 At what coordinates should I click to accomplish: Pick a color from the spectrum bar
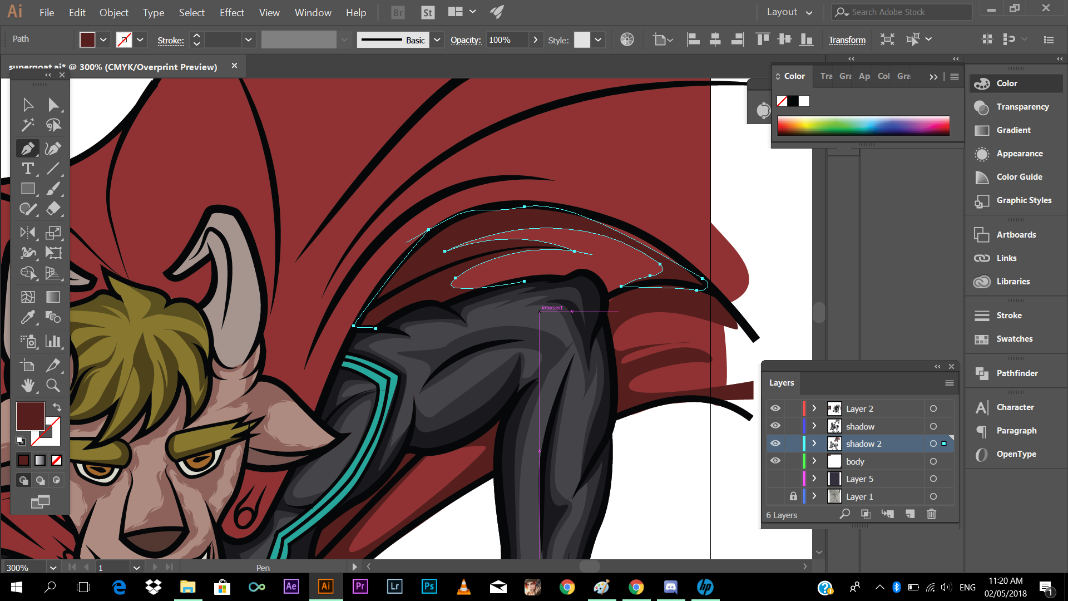(863, 126)
